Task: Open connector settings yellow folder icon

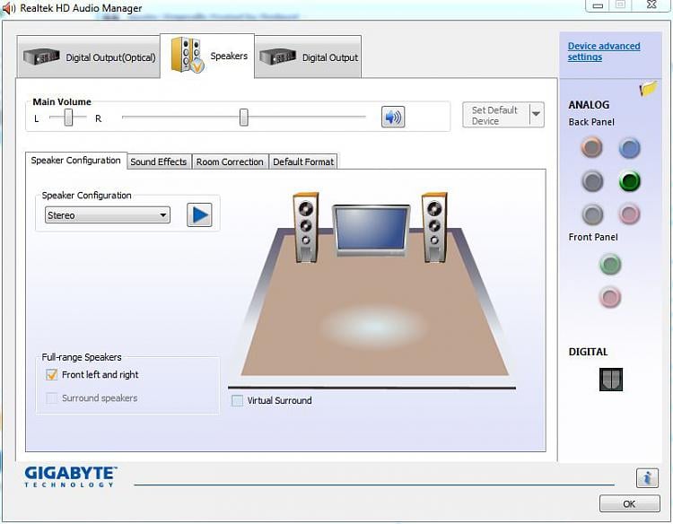Action: (x=648, y=89)
